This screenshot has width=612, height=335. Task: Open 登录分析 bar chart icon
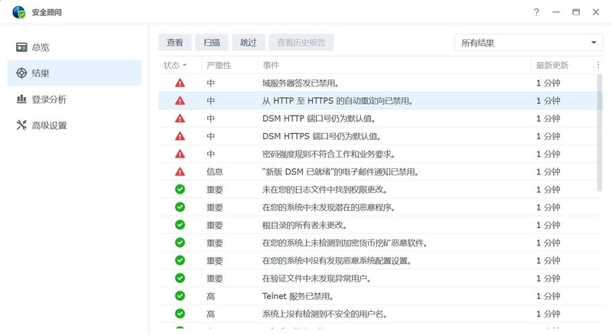(21, 99)
